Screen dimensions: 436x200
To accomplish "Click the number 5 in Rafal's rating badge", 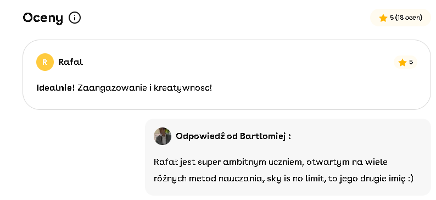I will (x=411, y=62).
